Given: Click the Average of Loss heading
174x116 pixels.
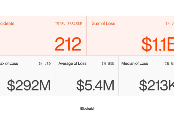Looking at the screenshot, I should click(72, 64).
